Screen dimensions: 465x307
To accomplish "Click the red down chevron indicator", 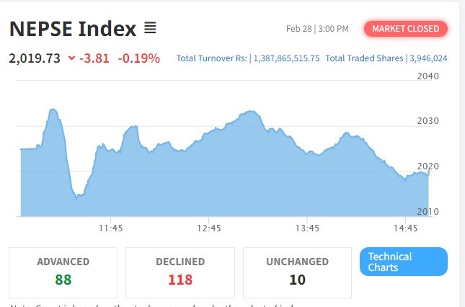I will click(71, 58).
